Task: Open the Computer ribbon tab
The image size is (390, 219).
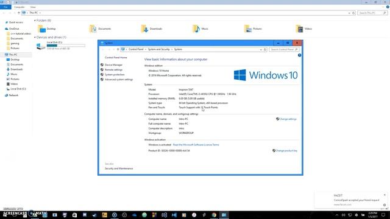Action: [19, 7]
